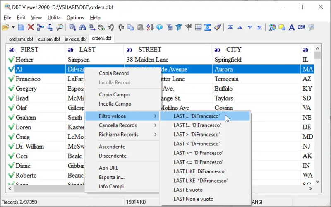Click the blue speech bubble icon
The image size is (331, 207).
160,27
